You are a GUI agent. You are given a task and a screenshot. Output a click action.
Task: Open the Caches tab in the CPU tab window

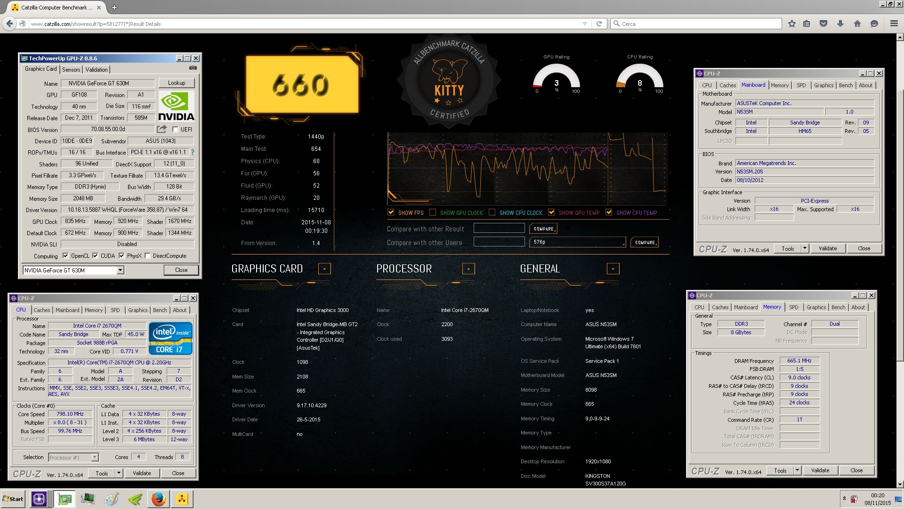pos(41,310)
